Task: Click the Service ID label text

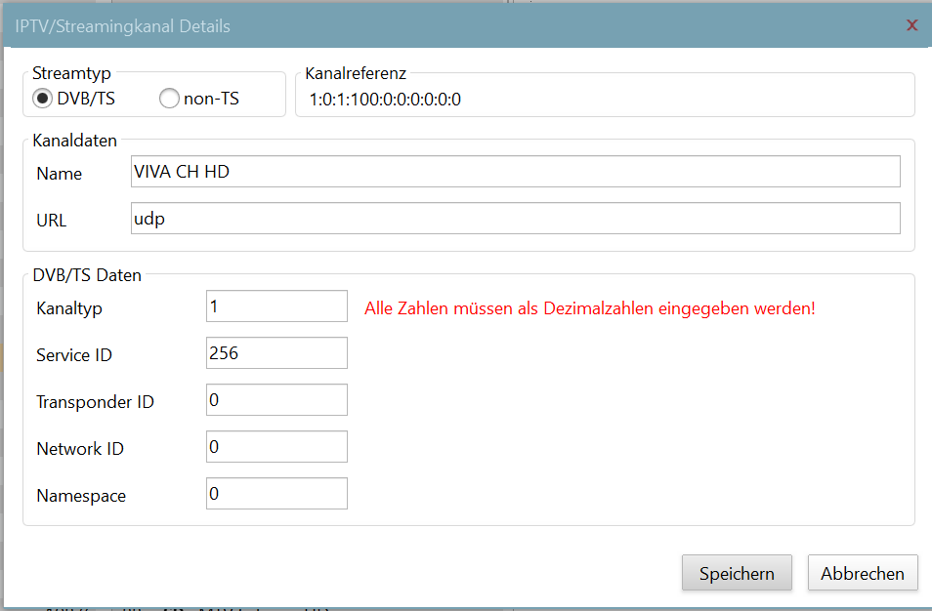Action: click(x=74, y=355)
